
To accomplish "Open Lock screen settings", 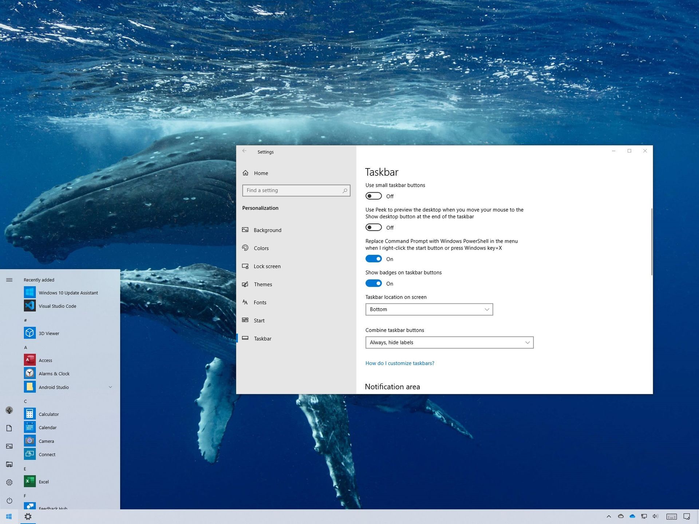I will [267, 266].
